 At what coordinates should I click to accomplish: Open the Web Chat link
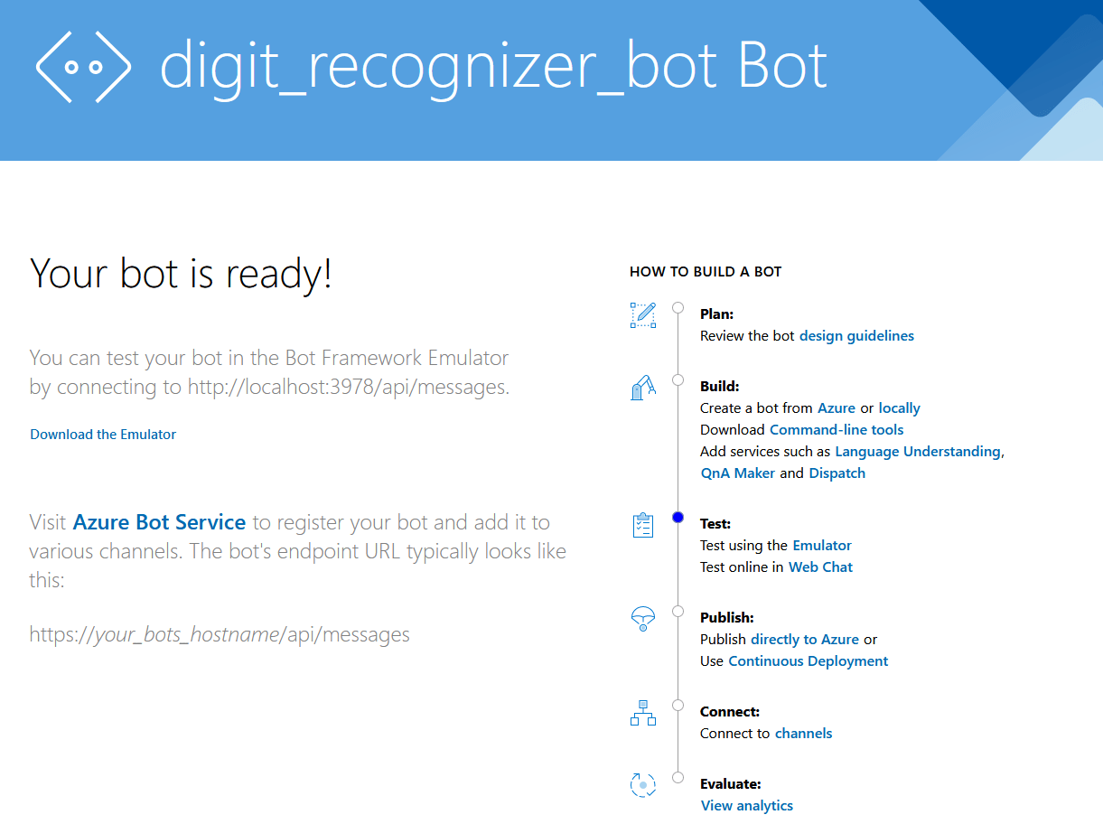point(820,567)
